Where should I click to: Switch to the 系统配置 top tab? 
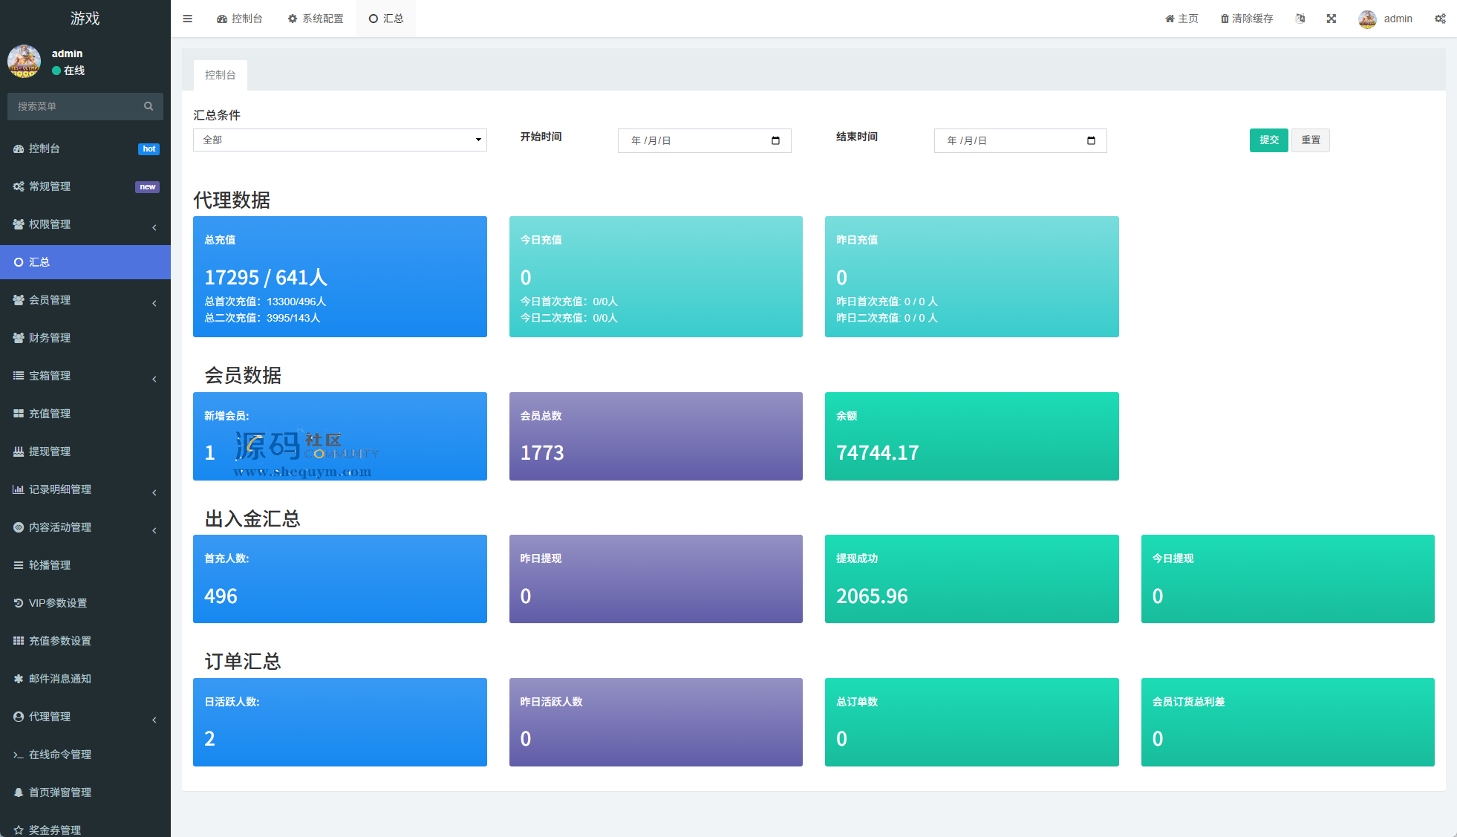316,19
